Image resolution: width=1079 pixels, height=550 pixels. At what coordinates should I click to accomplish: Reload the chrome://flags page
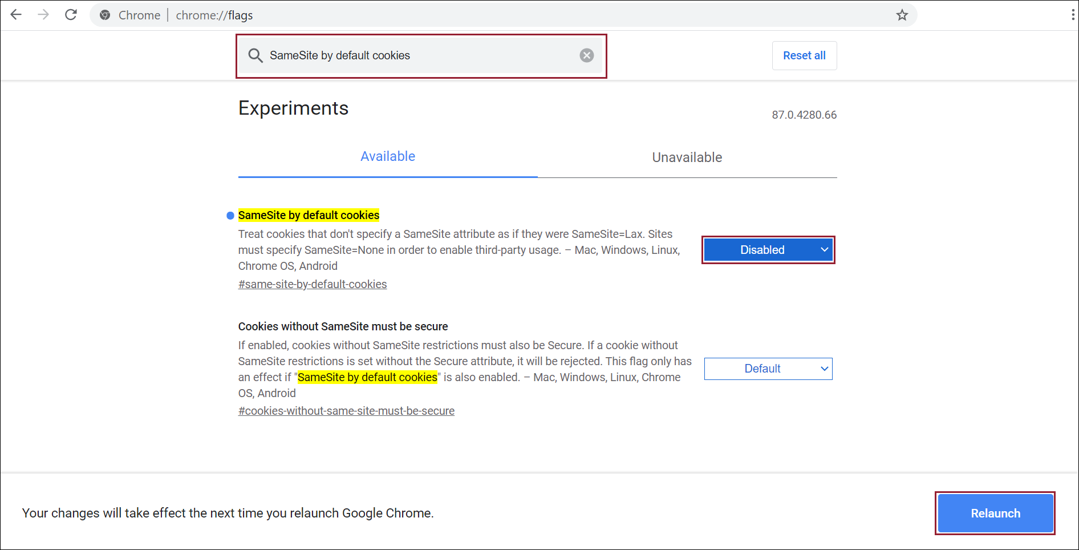pyautogui.click(x=71, y=15)
